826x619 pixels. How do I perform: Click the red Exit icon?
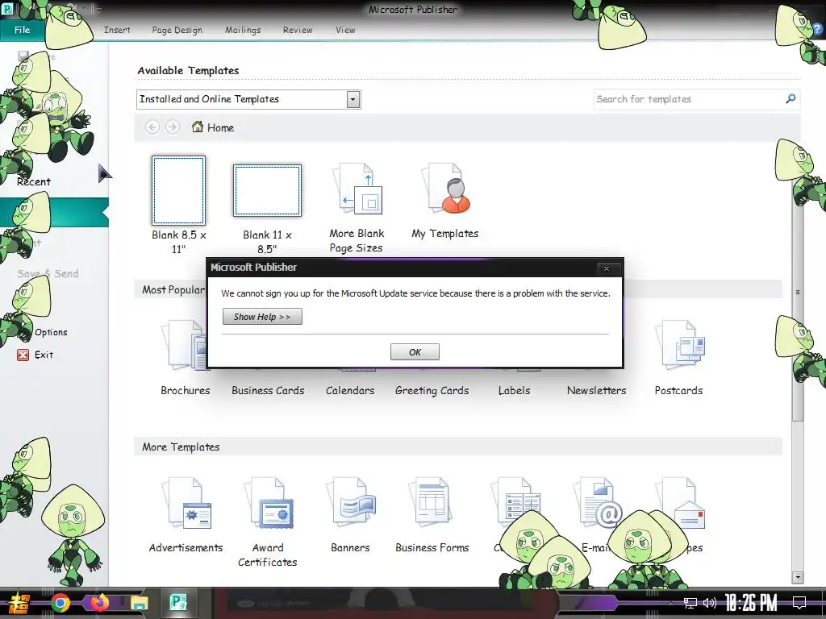click(x=23, y=355)
